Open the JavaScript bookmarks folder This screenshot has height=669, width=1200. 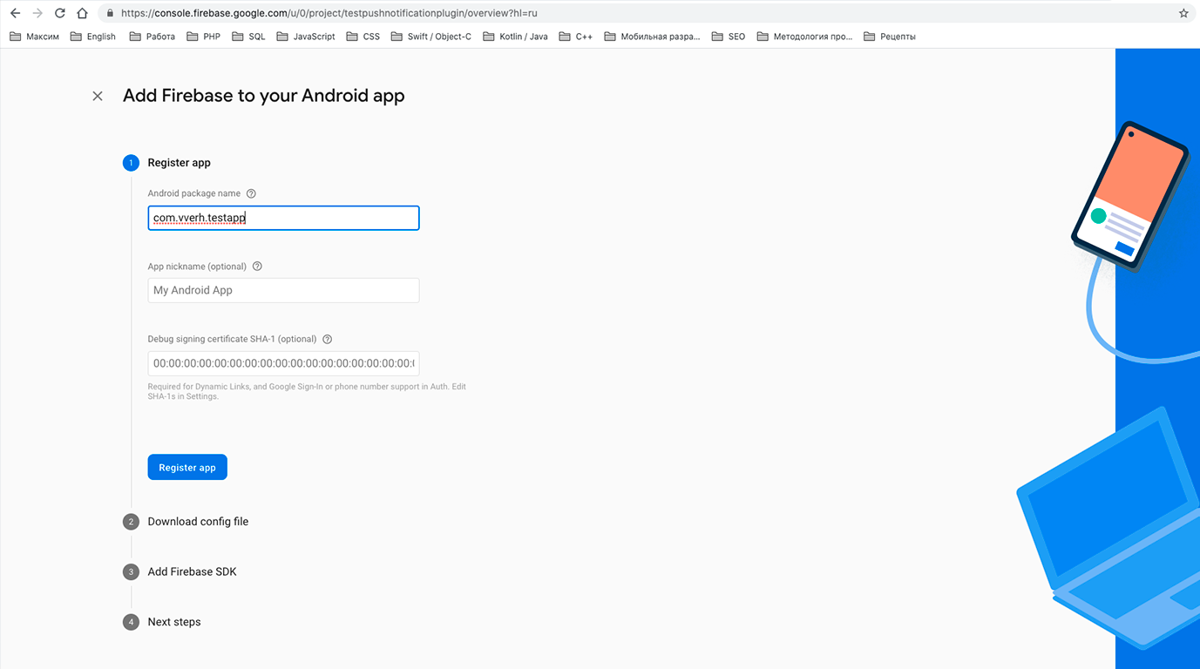tap(305, 37)
